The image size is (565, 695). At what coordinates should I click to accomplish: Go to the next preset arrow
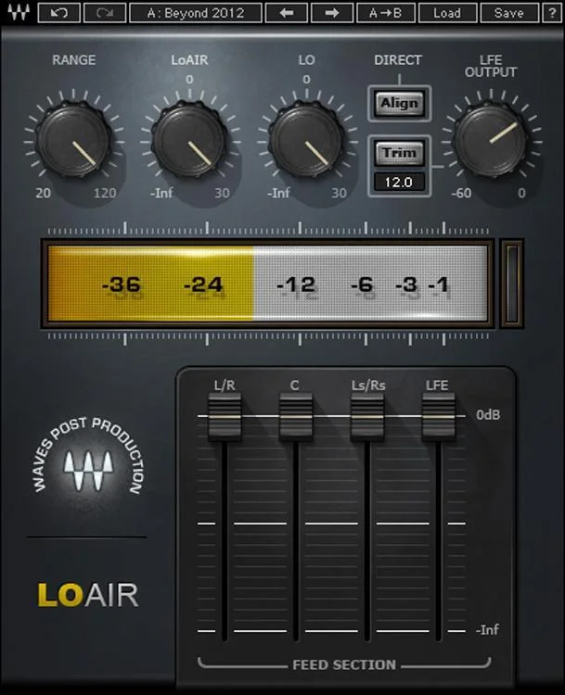[331, 13]
